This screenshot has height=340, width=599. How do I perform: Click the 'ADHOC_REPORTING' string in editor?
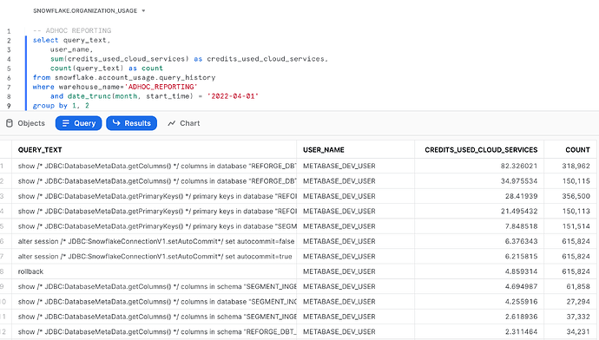[161, 87]
